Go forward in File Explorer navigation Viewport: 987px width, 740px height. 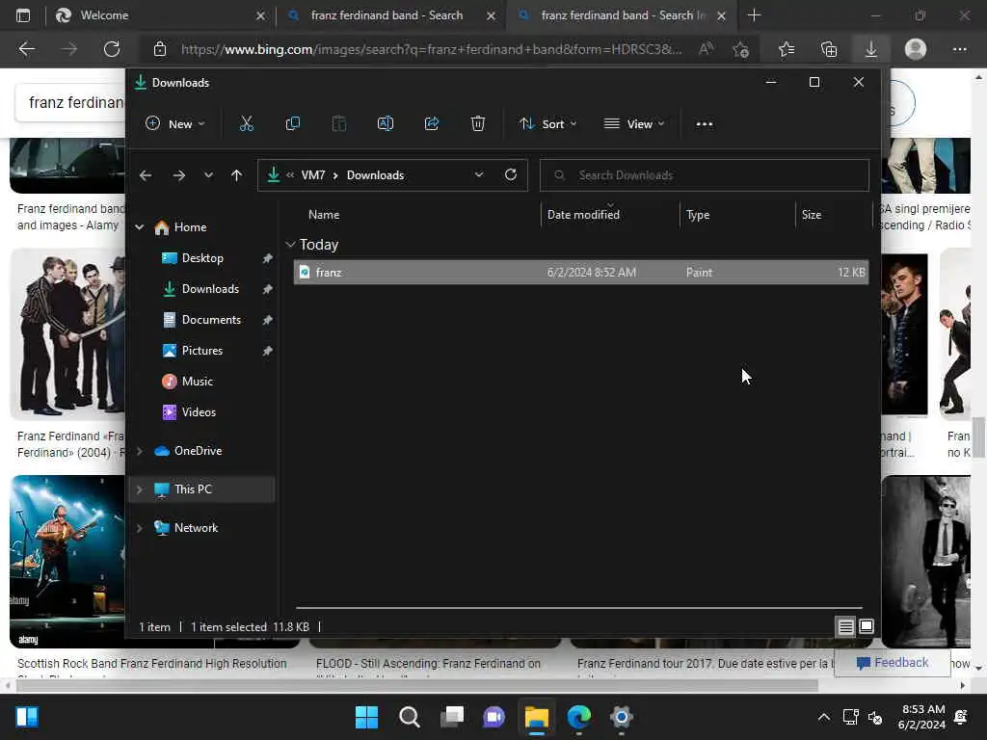tap(178, 175)
